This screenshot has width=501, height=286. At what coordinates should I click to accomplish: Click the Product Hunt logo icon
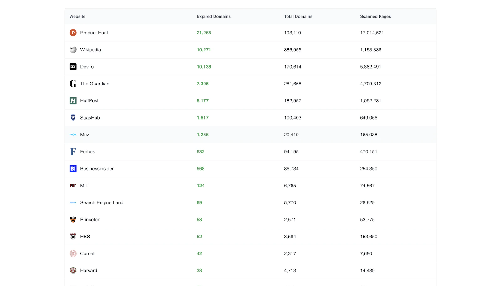tap(73, 33)
